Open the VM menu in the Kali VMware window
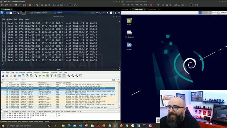227x128 pixels. coord(16,5)
